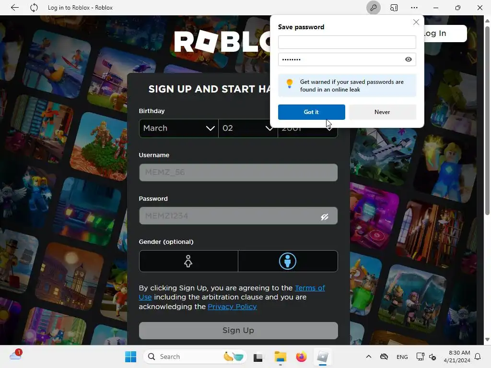
Task: Click the Log In button
Action: click(x=445, y=34)
